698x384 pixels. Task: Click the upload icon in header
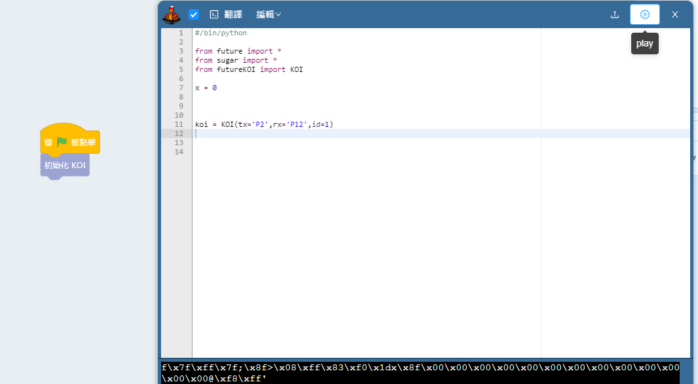(614, 14)
